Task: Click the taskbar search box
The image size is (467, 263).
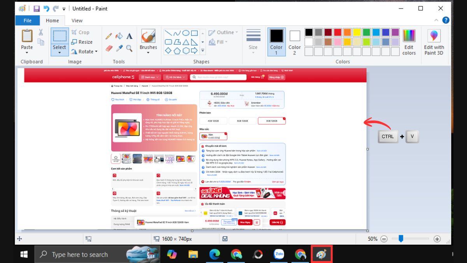Action: point(97,254)
